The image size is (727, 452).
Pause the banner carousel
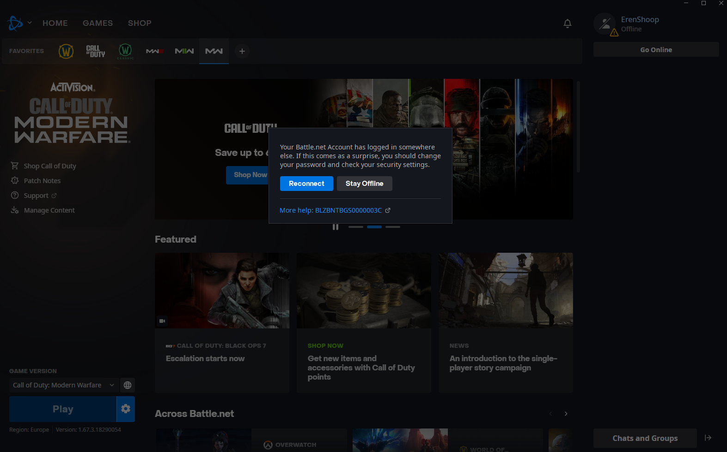(x=336, y=227)
